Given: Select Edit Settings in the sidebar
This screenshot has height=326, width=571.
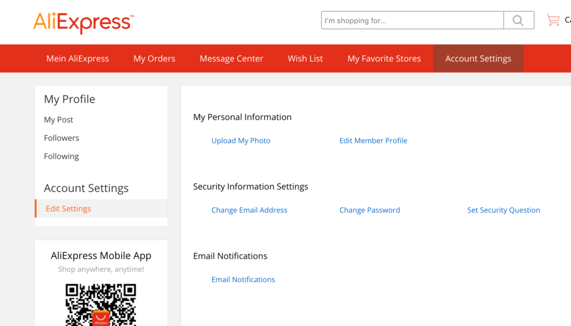Looking at the screenshot, I should pos(101,208).
